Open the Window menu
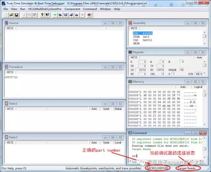Screen dimensions: 211x172 click(105, 9)
